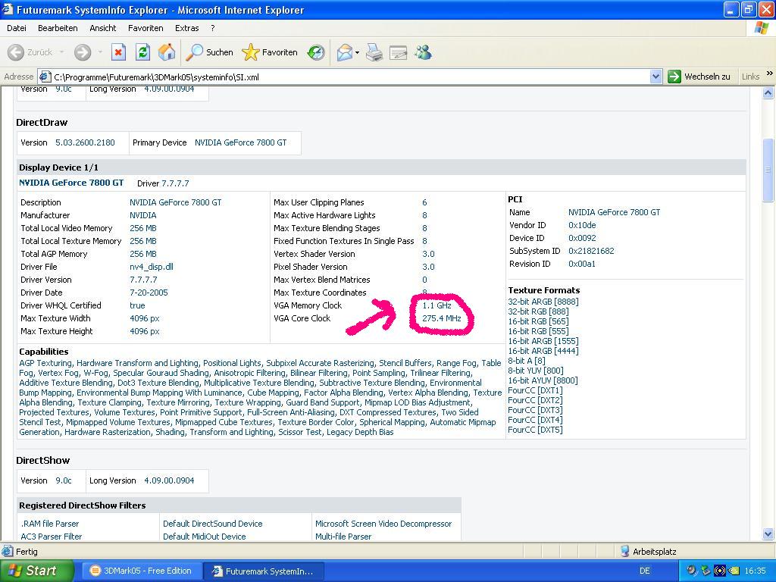776x582 pixels.
Task: Click the vertical scrollbar up arrow
Action: (x=768, y=92)
